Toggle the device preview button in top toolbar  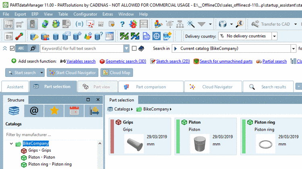click(32, 24)
